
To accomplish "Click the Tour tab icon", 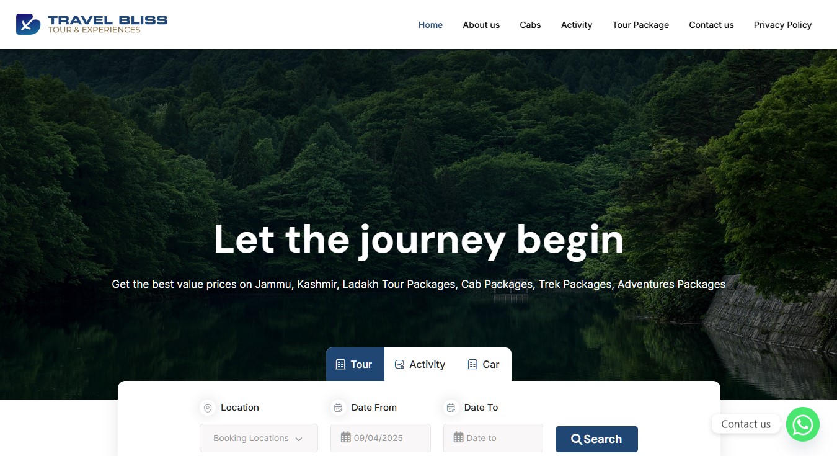I will pyautogui.click(x=340, y=365).
